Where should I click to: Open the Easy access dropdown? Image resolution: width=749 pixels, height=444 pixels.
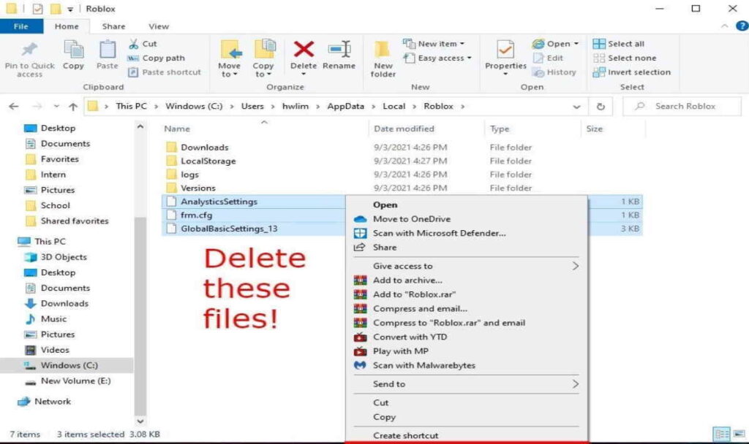click(437, 58)
